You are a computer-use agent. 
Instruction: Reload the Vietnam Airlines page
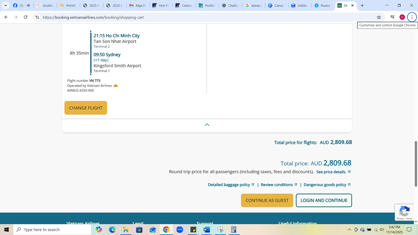26,17
